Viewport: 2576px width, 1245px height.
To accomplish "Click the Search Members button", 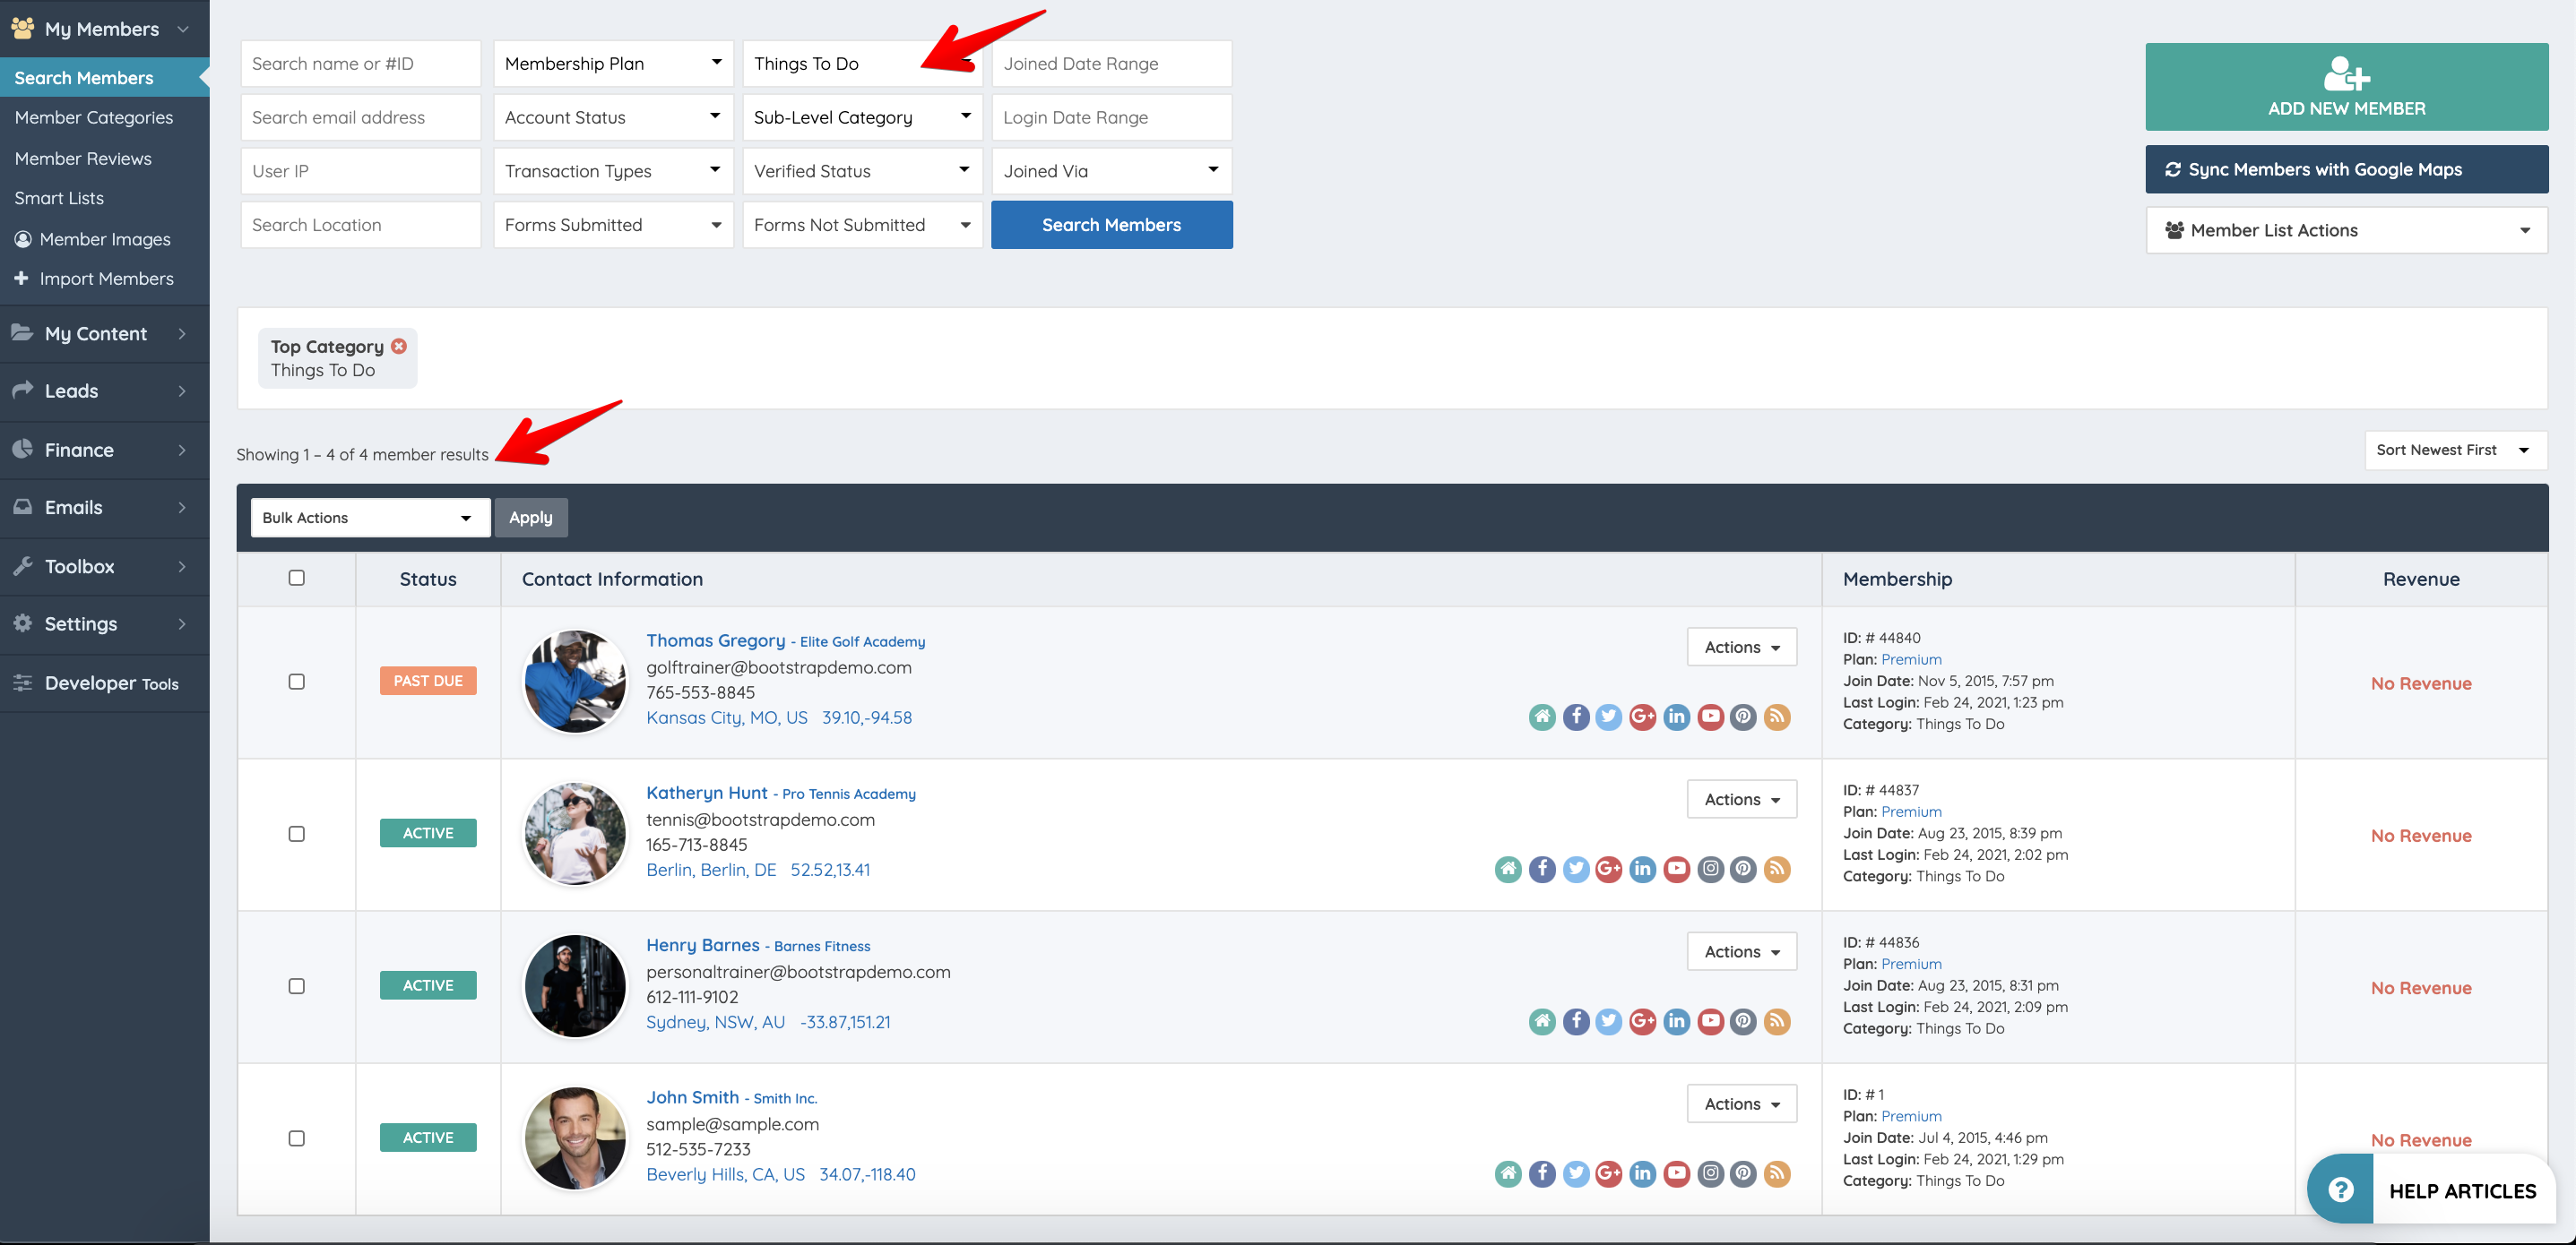I will point(1111,225).
